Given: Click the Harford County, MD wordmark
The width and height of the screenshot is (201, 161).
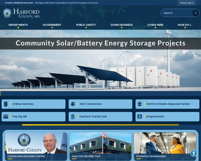Looking at the screenshot, I should [x=26, y=13].
